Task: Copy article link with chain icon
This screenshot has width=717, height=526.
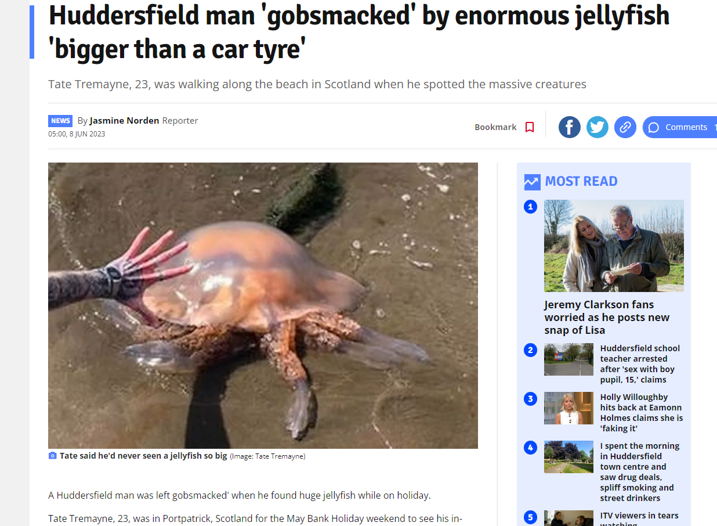Action: 625,127
